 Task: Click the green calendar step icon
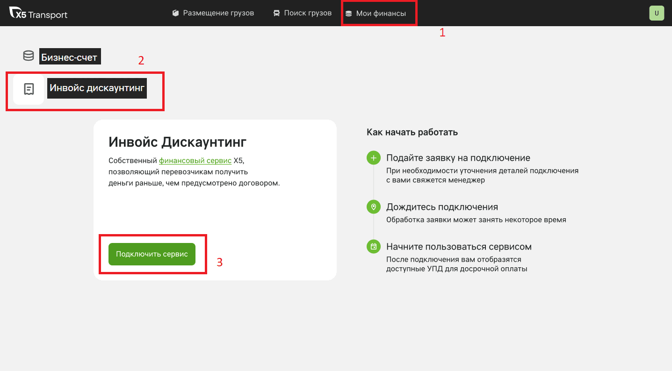coord(374,246)
